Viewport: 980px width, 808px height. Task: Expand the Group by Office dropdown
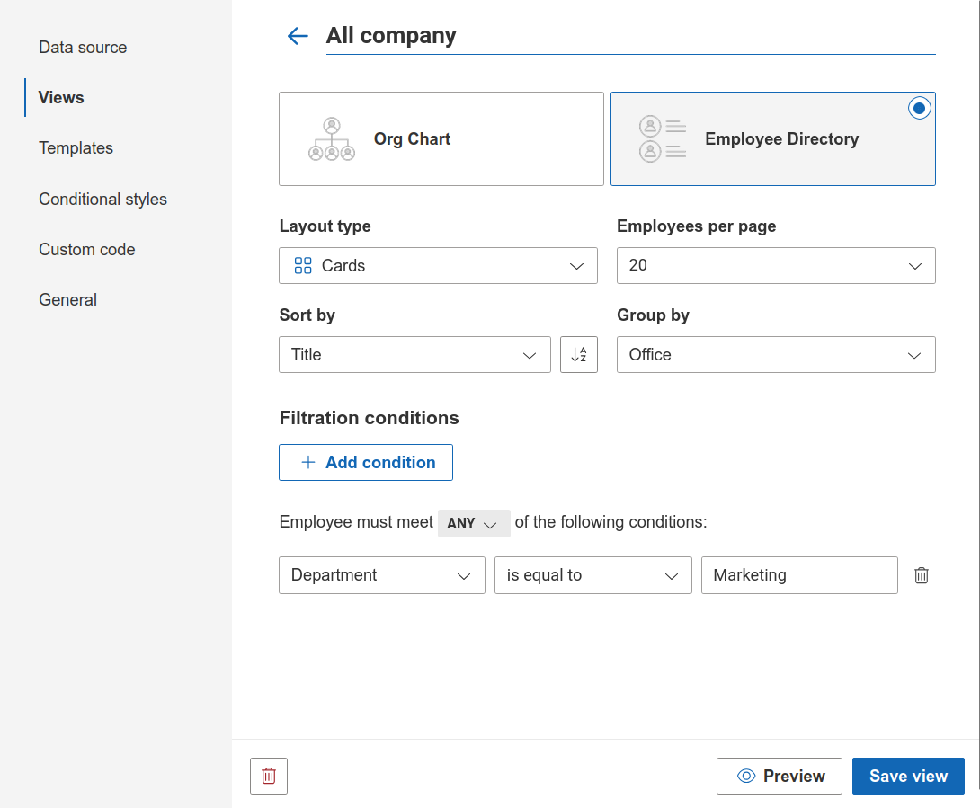[x=776, y=354]
